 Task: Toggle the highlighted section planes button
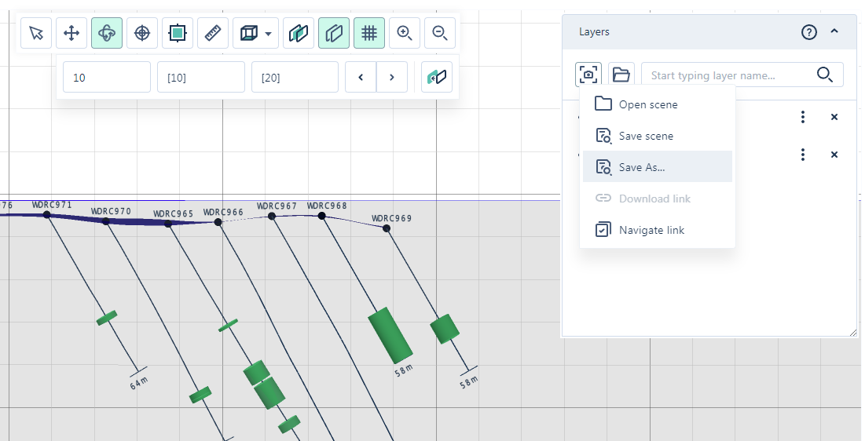(334, 33)
